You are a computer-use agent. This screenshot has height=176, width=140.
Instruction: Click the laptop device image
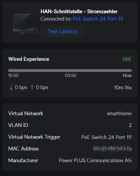pyautogui.click(x=25, y=24)
